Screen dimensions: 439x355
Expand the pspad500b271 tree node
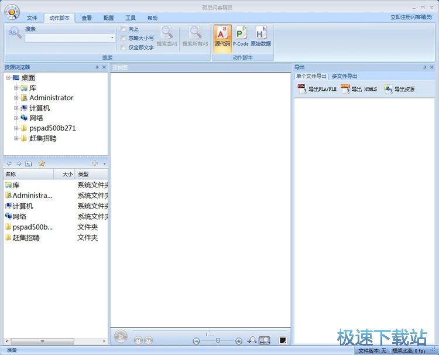pyautogui.click(x=16, y=128)
